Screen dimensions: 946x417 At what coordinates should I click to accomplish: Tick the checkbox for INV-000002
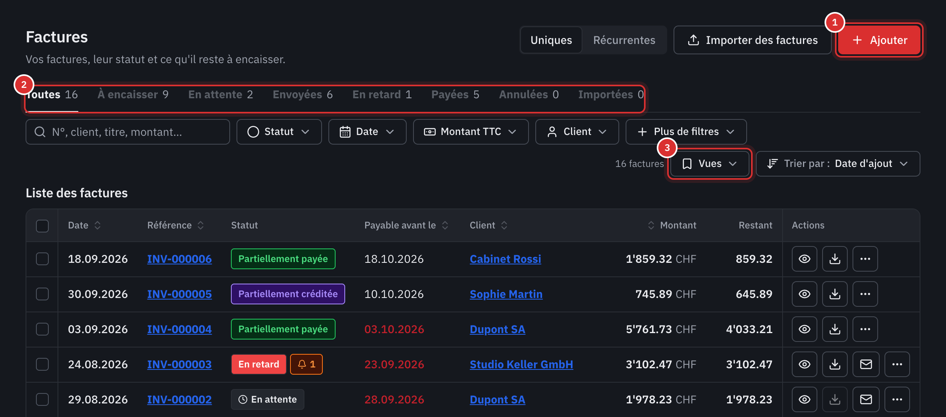coord(42,399)
